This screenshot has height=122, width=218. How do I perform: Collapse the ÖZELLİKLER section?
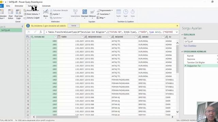tap(182, 35)
